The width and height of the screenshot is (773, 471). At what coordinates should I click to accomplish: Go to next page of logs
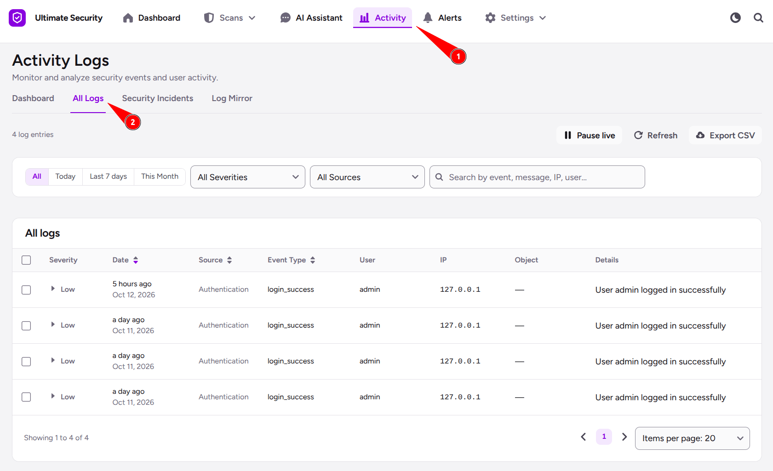(x=624, y=437)
